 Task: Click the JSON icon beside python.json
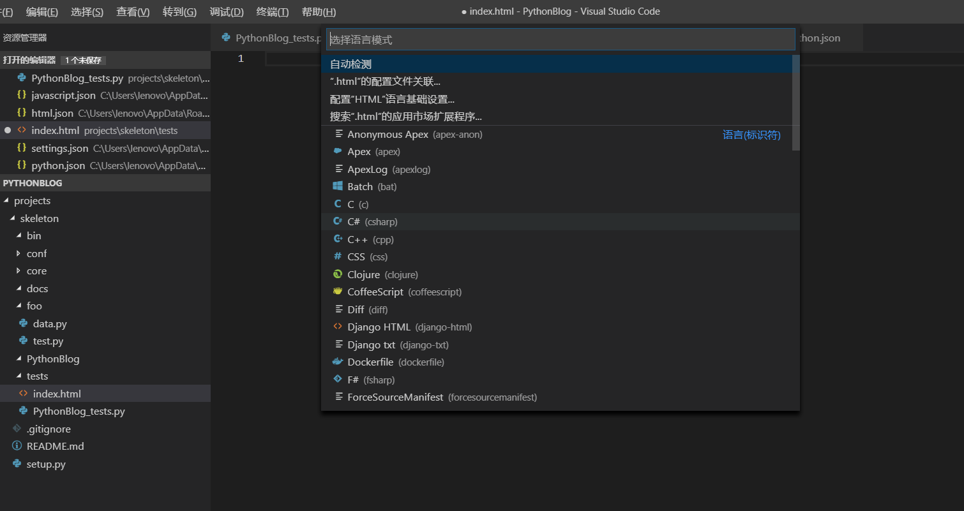[x=22, y=165]
